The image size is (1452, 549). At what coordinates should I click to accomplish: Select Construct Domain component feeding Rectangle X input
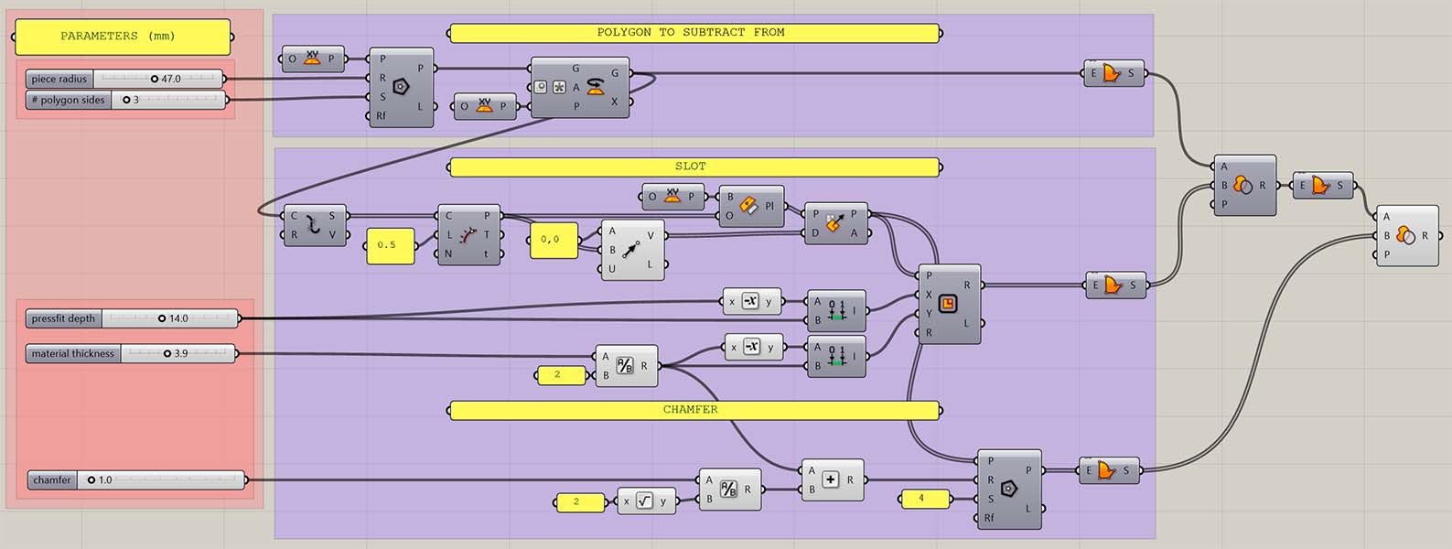(835, 310)
